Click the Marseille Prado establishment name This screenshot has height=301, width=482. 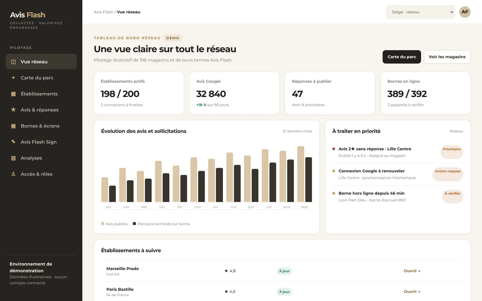click(123, 269)
